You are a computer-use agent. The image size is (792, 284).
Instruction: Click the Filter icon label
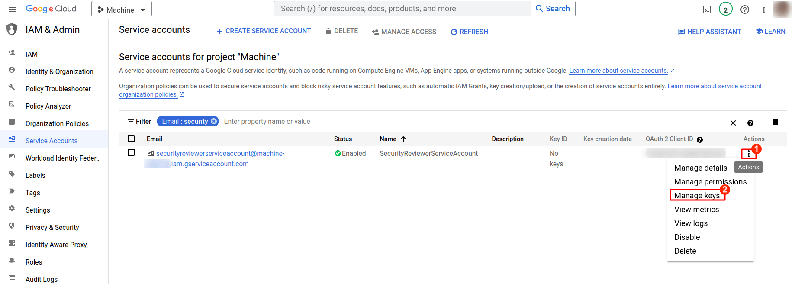[x=139, y=122]
